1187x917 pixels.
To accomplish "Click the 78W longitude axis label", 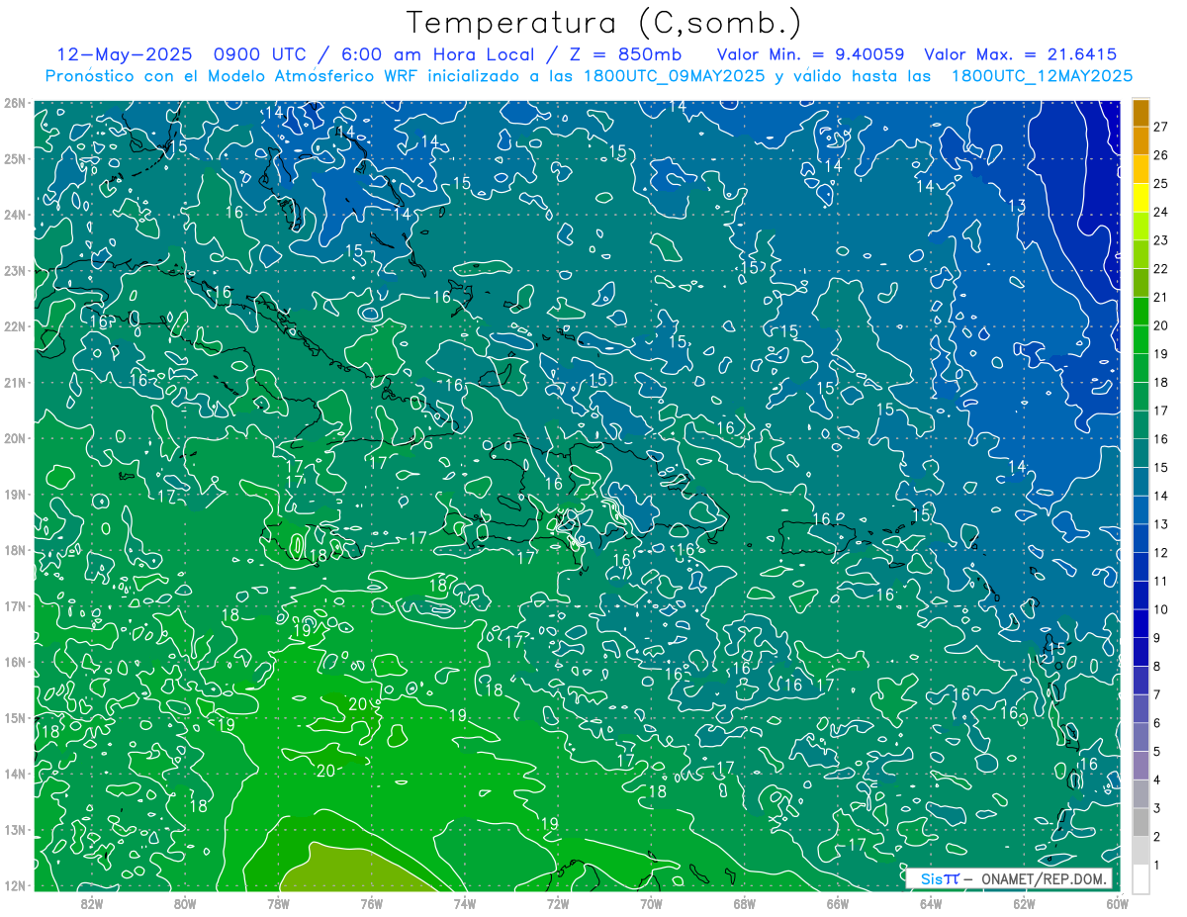I will point(278,903).
